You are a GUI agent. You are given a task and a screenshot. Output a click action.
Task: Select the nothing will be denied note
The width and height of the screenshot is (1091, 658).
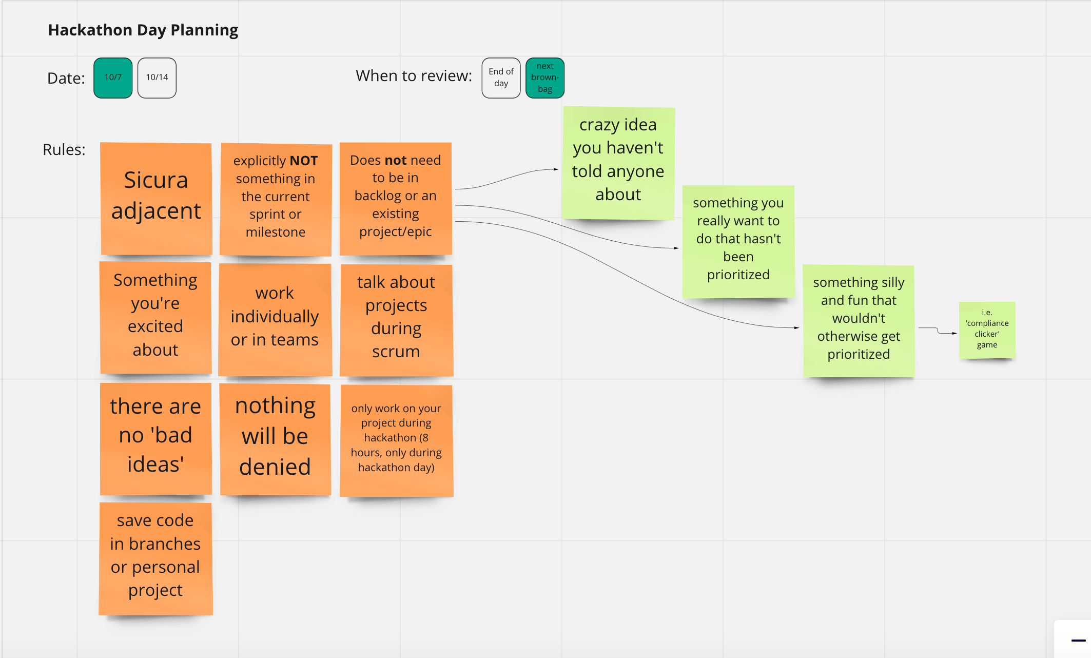tap(275, 439)
